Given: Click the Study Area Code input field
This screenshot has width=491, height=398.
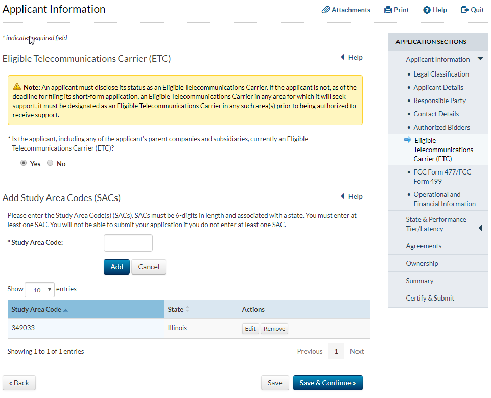Looking at the screenshot, I should pyautogui.click(x=128, y=243).
